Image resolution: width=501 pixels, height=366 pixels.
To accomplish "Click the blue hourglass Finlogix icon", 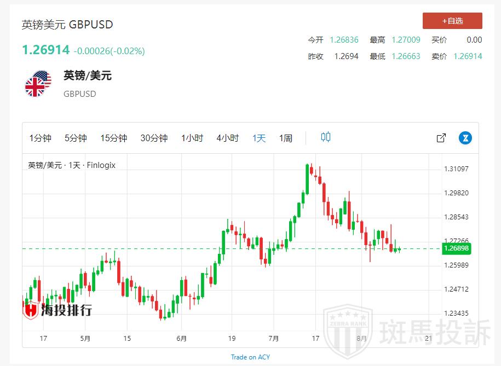I will (465, 138).
